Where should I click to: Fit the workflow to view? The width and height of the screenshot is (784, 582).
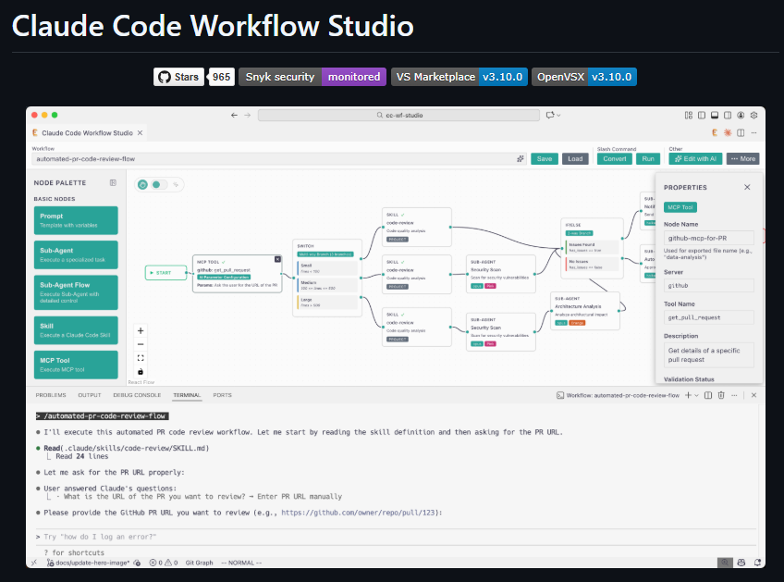pyautogui.click(x=141, y=358)
